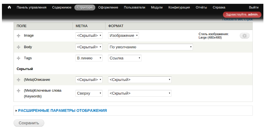Screen dimensions: 265x134
Task: Open image style settings gear button
Action: 245,36
